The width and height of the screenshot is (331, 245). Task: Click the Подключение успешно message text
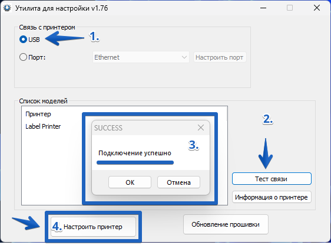pyautogui.click(x=135, y=153)
